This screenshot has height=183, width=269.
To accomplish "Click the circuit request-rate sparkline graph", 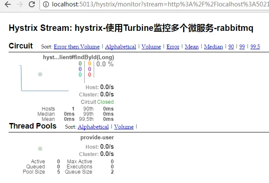I will (44, 78).
